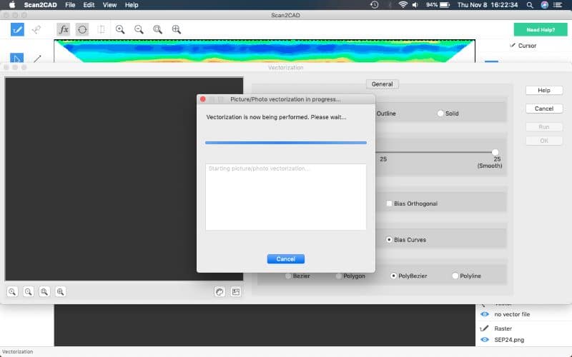
Task: Open the File menu
Action: [x=70, y=5]
